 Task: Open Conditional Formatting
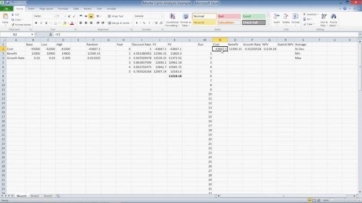point(172,20)
